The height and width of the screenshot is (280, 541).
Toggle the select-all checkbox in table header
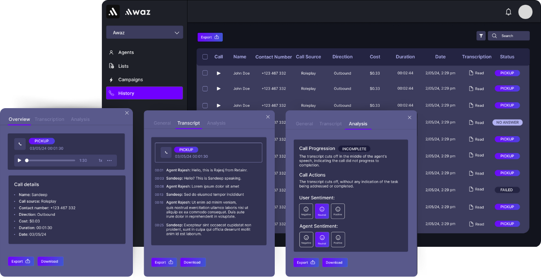click(x=205, y=57)
